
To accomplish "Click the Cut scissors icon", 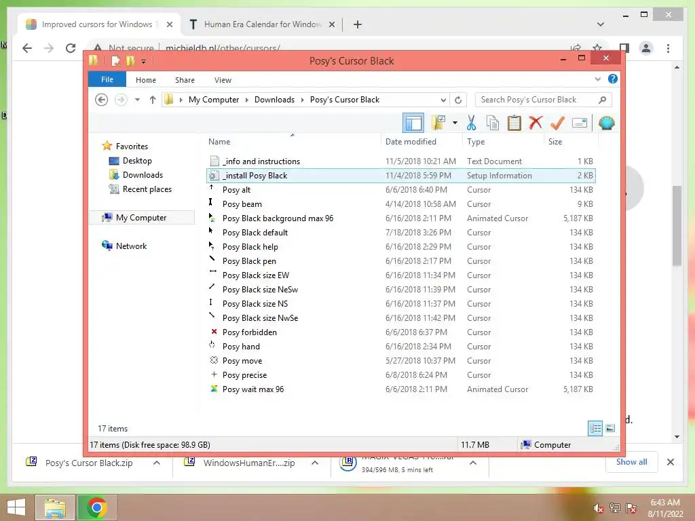I will coord(471,123).
